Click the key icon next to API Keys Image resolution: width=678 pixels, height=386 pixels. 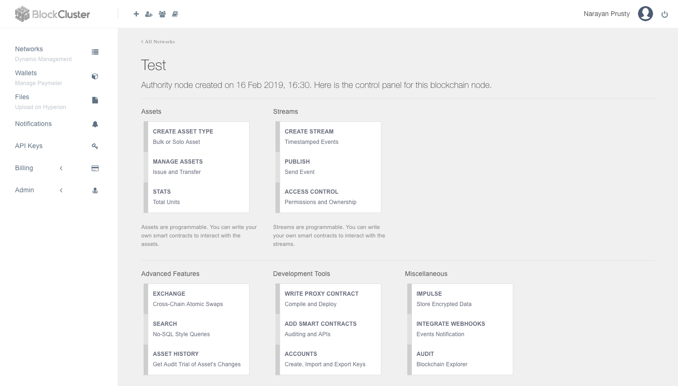coord(95,146)
